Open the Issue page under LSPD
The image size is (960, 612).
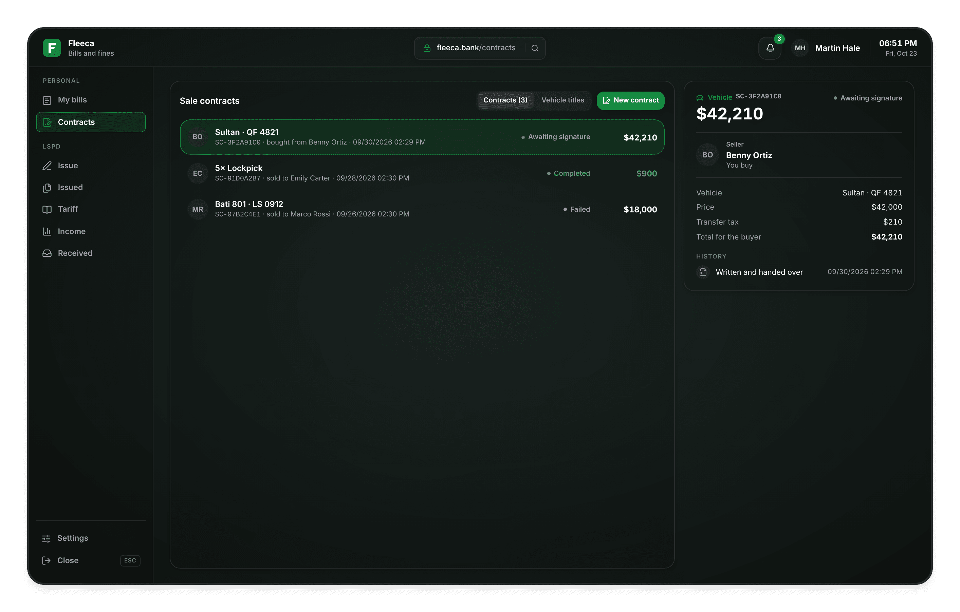tap(91, 165)
